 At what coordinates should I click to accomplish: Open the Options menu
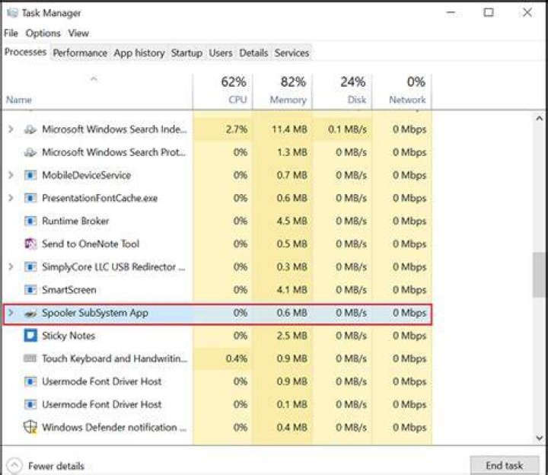point(43,33)
